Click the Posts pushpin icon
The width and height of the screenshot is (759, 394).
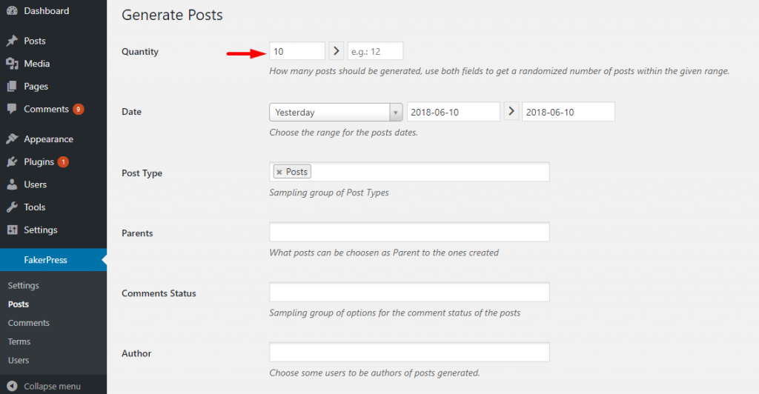click(12, 41)
